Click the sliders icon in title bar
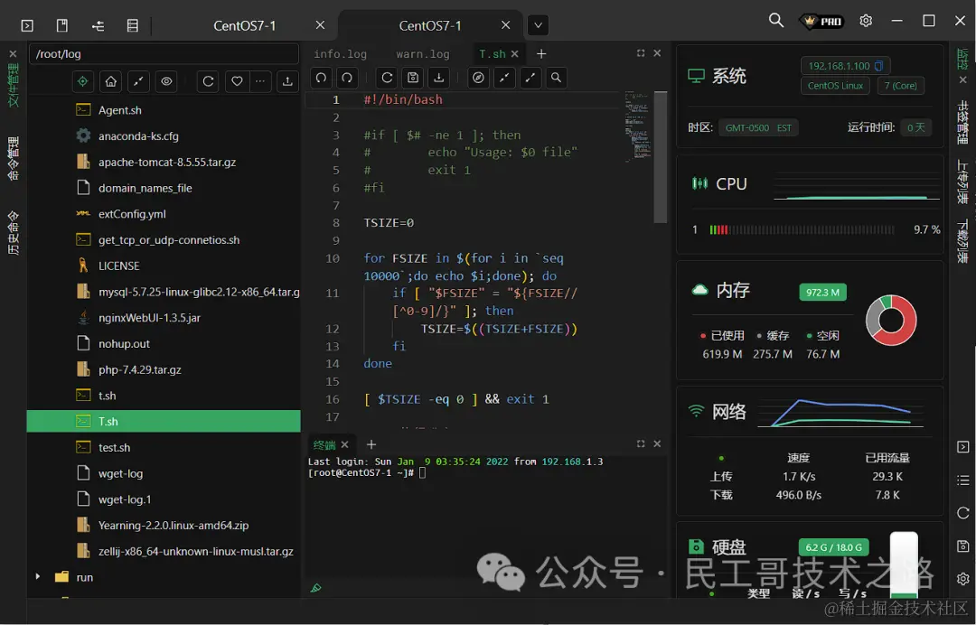The height and width of the screenshot is (625, 976). click(x=98, y=25)
